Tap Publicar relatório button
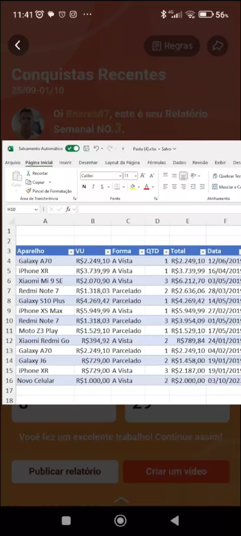This screenshot has height=536, width=241. (x=65, y=472)
